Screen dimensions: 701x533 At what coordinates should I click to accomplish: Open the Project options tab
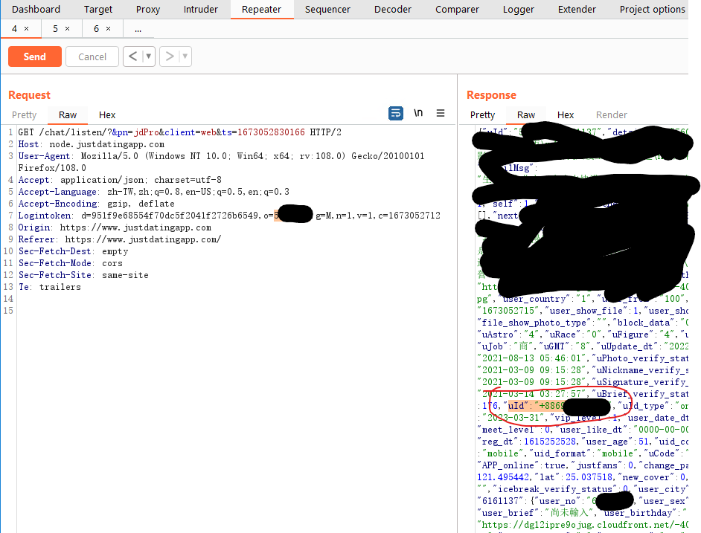point(653,10)
